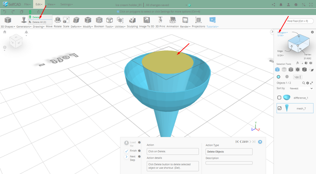Open the Edit menu
This screenshot has height=174, width=316.
[39, 4]
